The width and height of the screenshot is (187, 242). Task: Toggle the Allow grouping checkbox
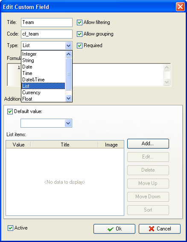[79, 34]
